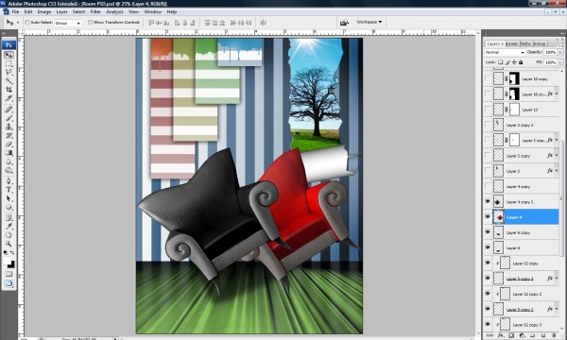Change screen mode at toolbox bottom
The height and width of the screenshot is (340, 567).
coord(9,283)
